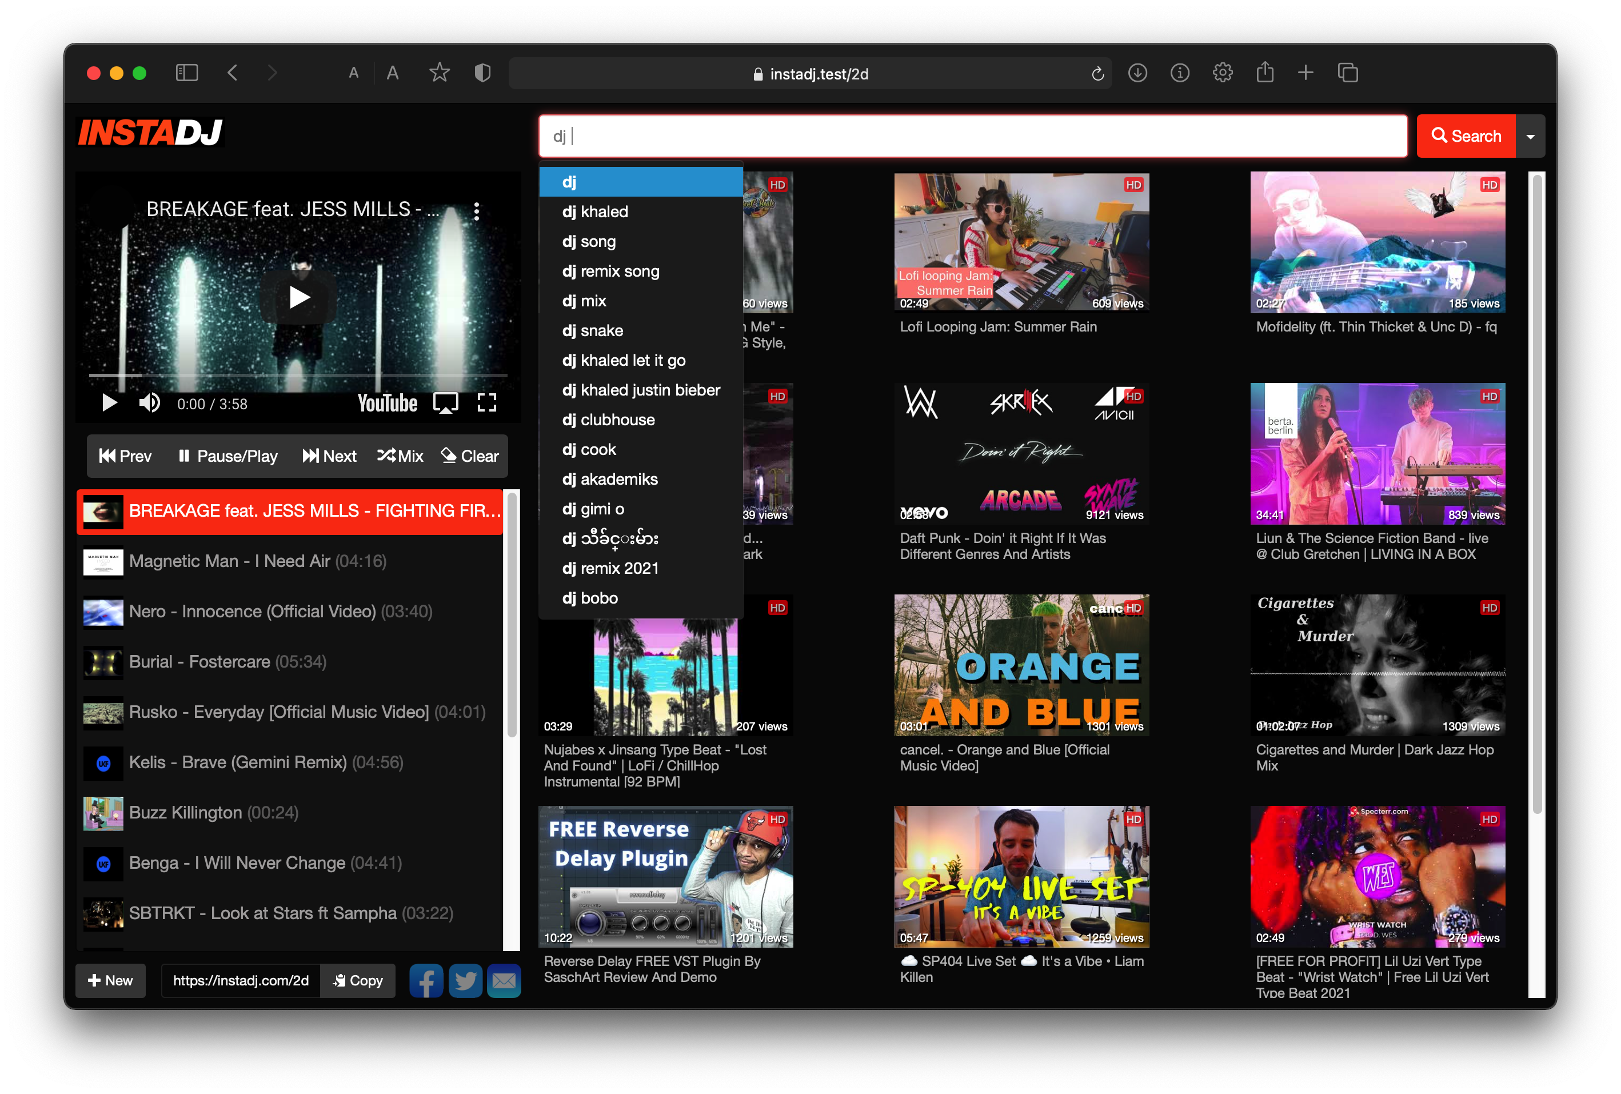The height and width of the screenshot is (1094, 1621).
Task: Start the video with the big play button
Action: pos(298,297)
